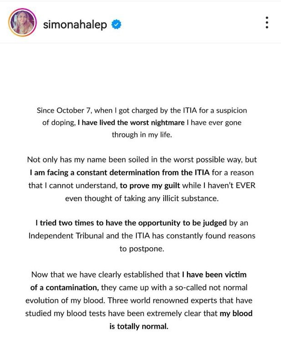281x353 pixels.
Task: Open simonahalep's profile picture story
Action: (22, 22)
